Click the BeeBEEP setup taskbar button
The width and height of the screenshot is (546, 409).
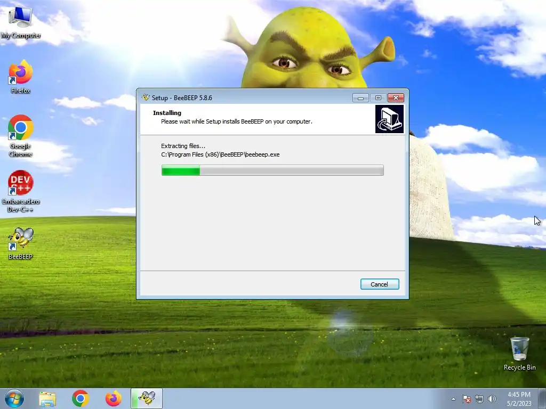(147, 398)
